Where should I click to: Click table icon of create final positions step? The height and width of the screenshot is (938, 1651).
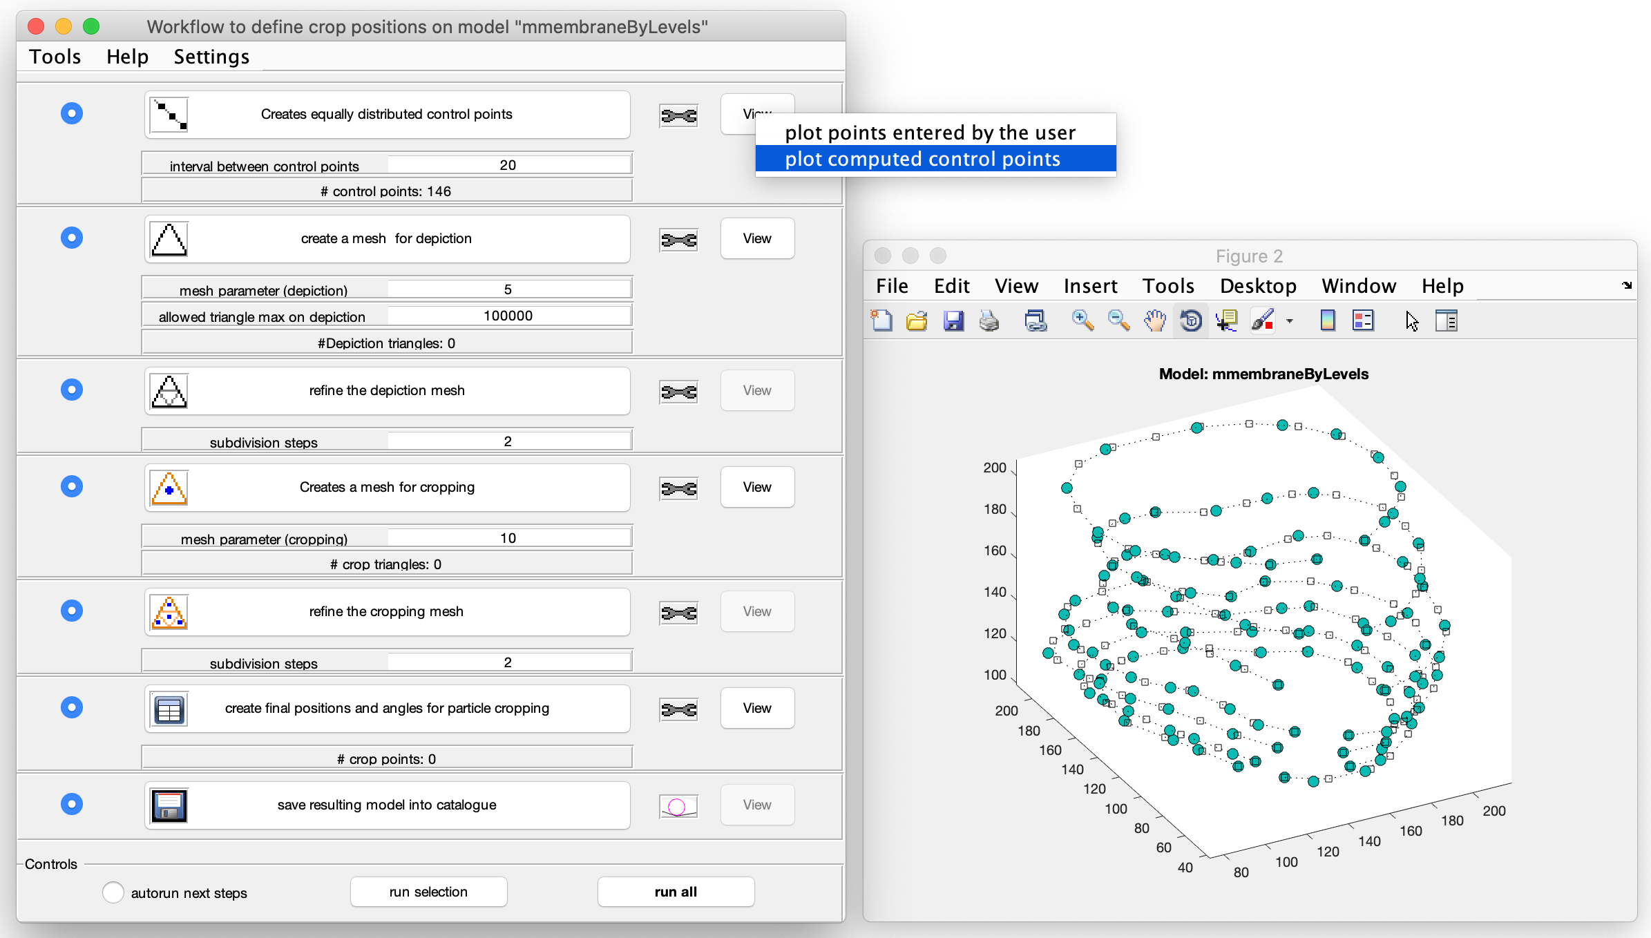point(169,709)
